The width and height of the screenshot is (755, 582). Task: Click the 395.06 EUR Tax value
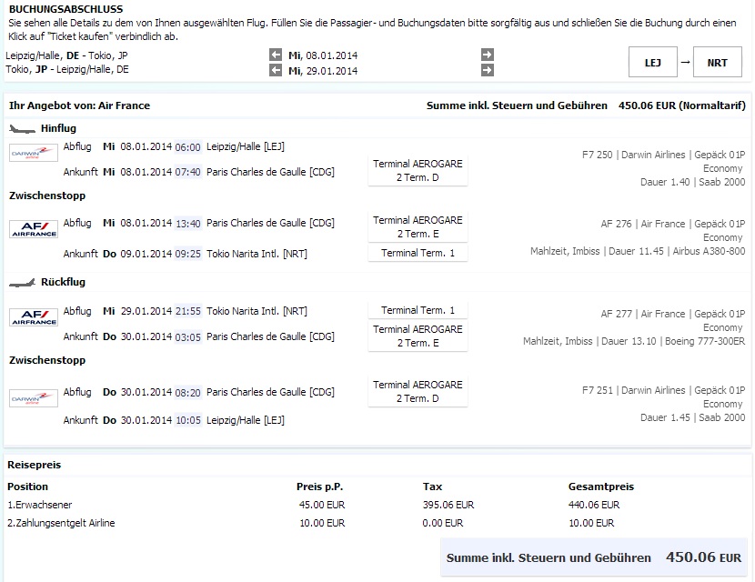(448, 505)
